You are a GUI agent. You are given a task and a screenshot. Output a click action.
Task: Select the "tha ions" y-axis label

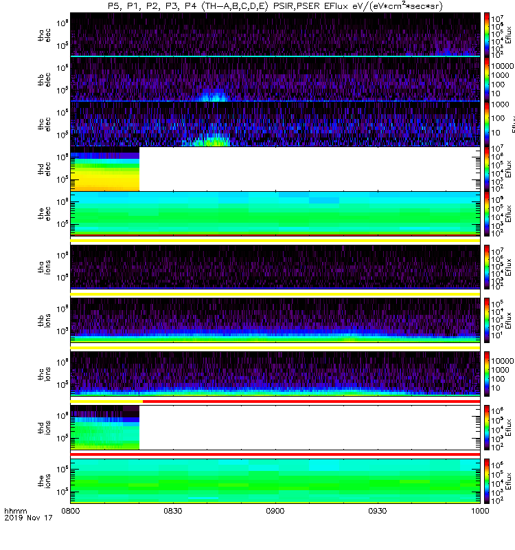(x=44, y=267)
